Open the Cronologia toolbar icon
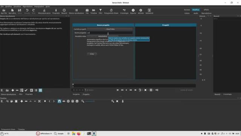Image resolution: width=241 pixels, height=136 pixels. point(124,11)
